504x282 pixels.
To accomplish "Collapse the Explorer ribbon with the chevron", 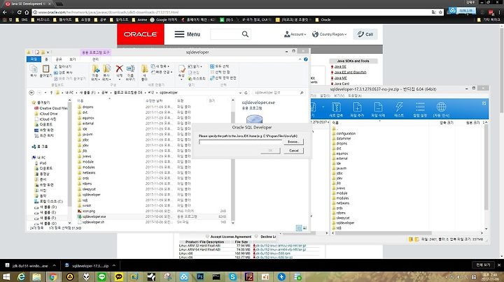I will pyautogui.click(x=300, y=59).
